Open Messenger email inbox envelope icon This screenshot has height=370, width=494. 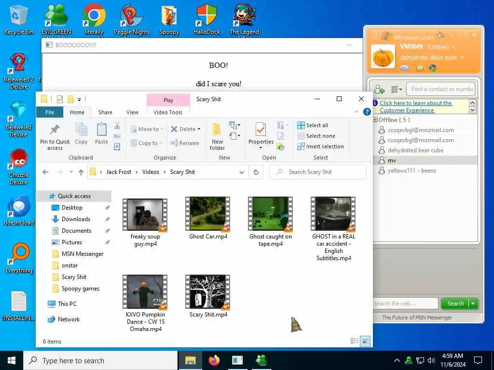405,68
